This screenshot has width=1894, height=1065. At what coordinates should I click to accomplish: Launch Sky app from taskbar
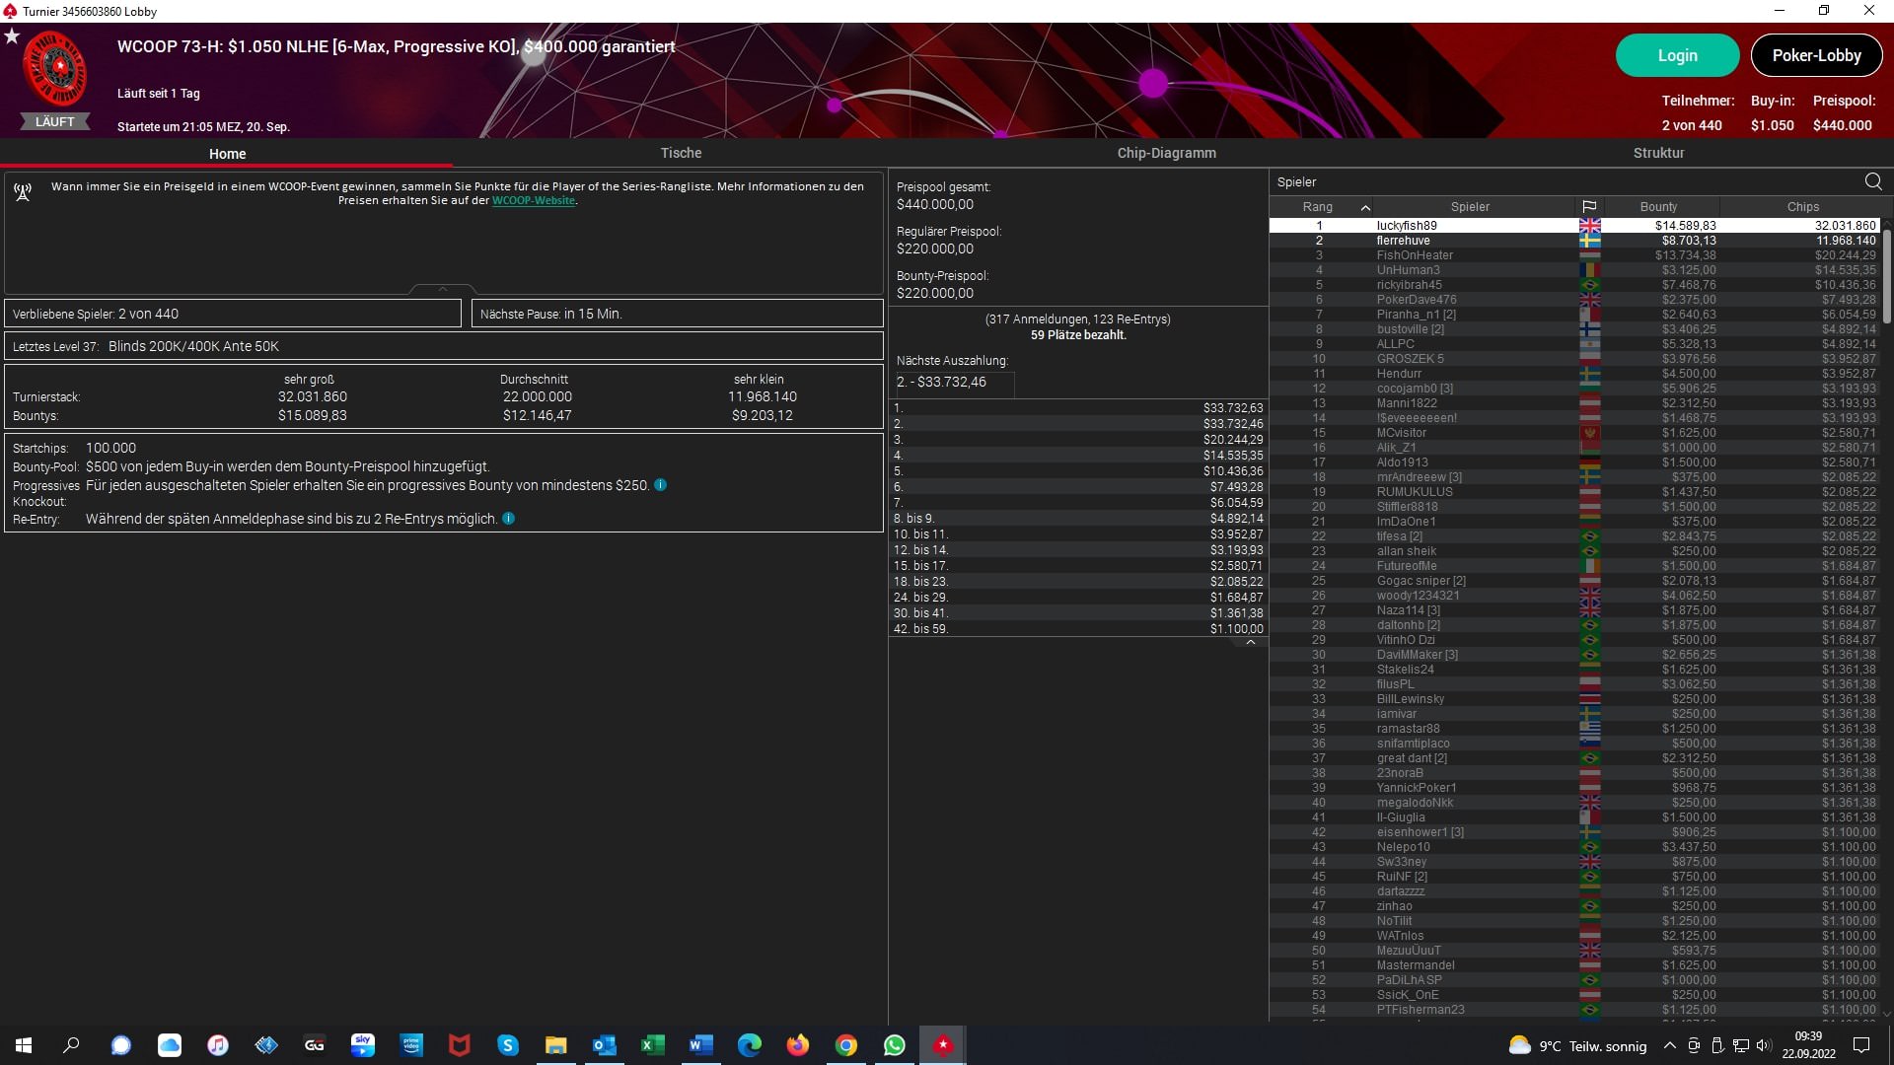pyautogui.click(x=363, y=1045)
